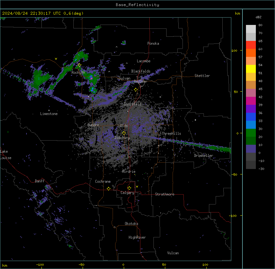This screenshot has width=275, height=269.
Task: Click the white plus marker north of Drumheller
Action: [195, 120]
